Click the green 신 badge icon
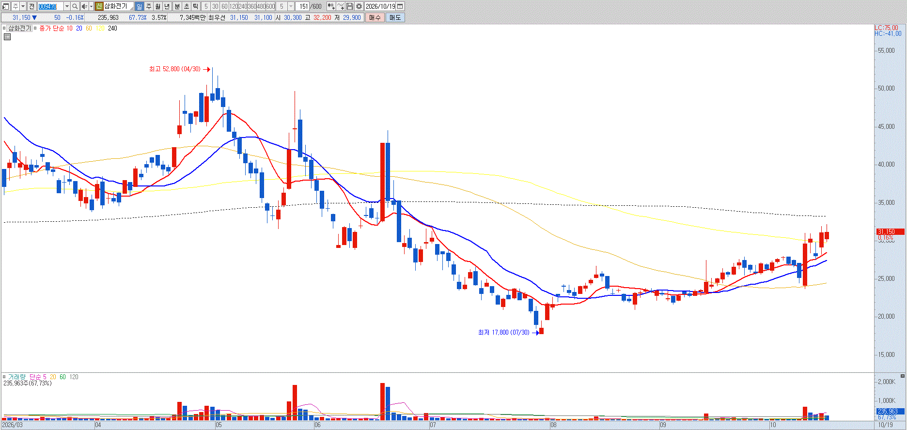This screenshot has width=907, height=430. click(99, 6)
